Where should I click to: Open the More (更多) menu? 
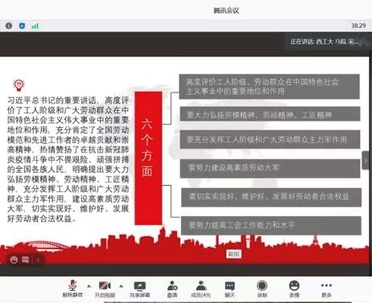[326, 289]
